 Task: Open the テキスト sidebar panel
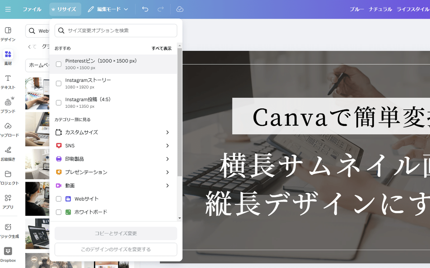click(x=8, y=82)
